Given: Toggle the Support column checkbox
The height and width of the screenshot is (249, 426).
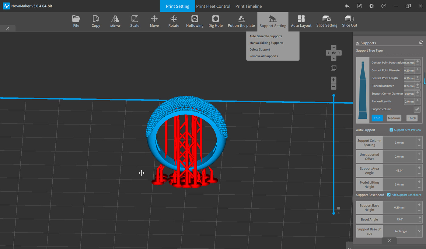Looking at the screenshot, I should 417,109.
